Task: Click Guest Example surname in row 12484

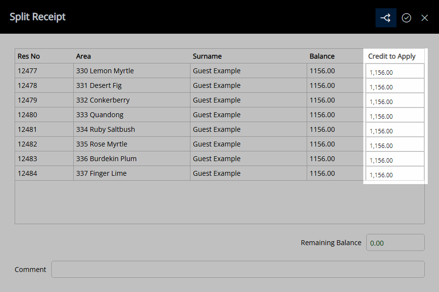Action: (x=249, y=173)
